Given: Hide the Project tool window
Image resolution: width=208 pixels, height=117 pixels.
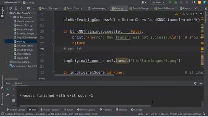Looking at the screenshot, I should [34, 8].
